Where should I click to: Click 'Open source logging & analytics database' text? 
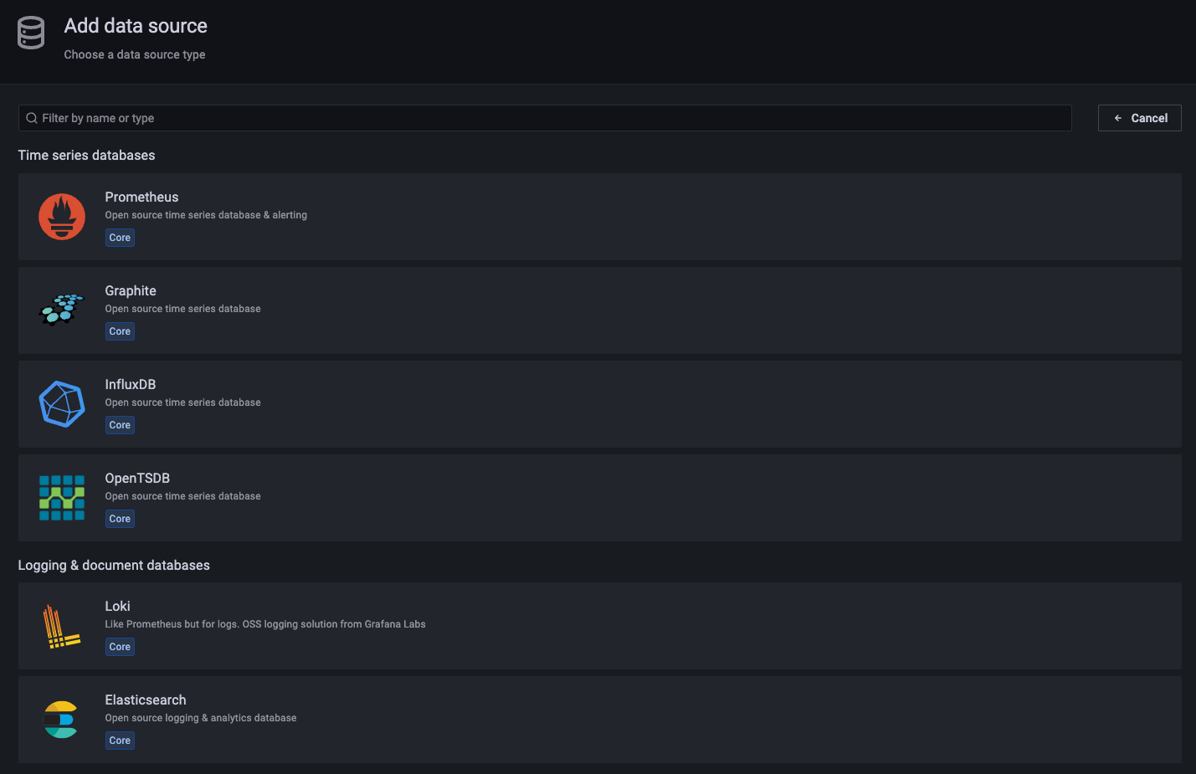click(201, 718)
